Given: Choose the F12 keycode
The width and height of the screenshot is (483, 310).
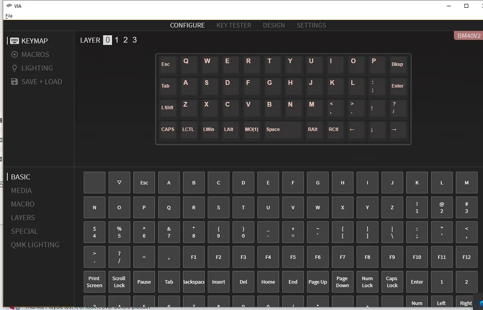Looking at the screenshot, I should (x=467, y=257).
